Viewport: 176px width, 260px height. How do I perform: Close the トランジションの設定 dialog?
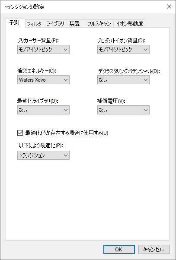169,6
